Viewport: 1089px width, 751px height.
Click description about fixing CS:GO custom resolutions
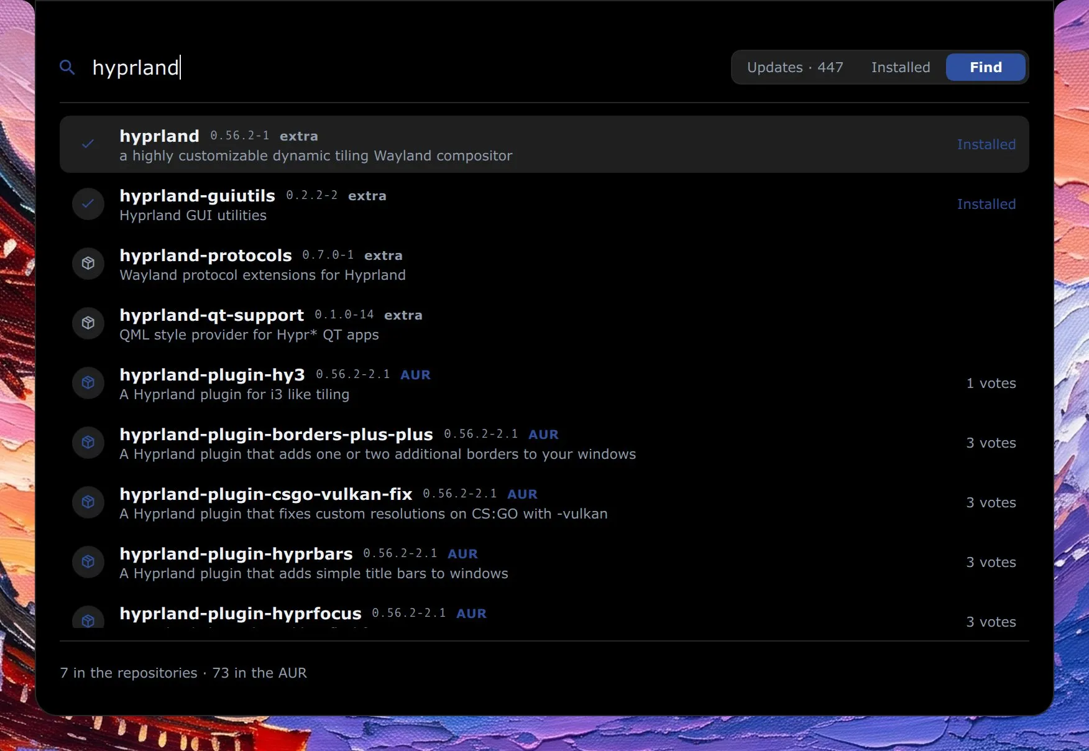click(x=364, y=514)
